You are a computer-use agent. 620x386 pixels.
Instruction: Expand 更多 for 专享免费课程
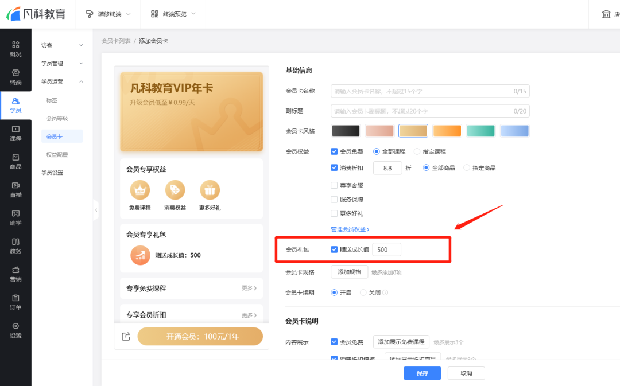tap(249, 288)
